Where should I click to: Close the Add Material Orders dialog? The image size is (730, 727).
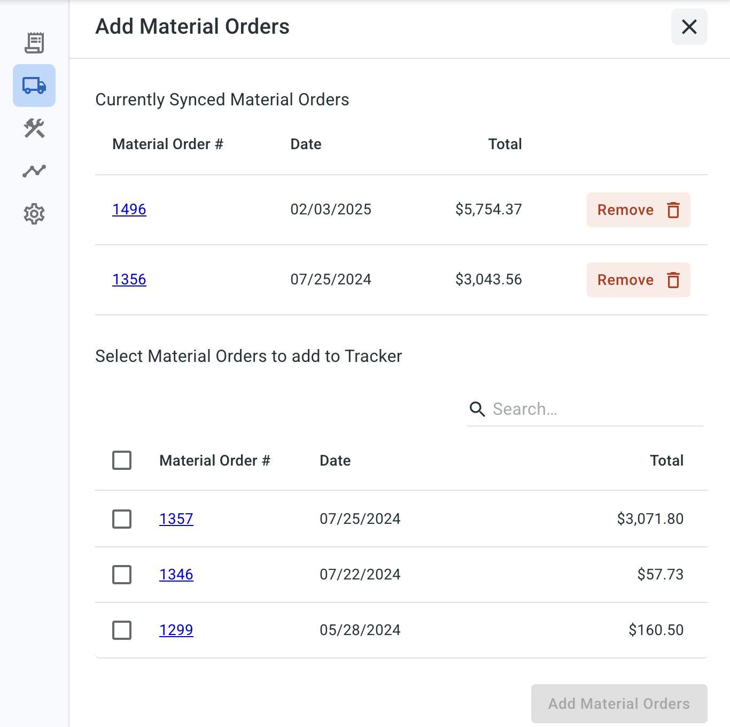(x=689, y=27)
